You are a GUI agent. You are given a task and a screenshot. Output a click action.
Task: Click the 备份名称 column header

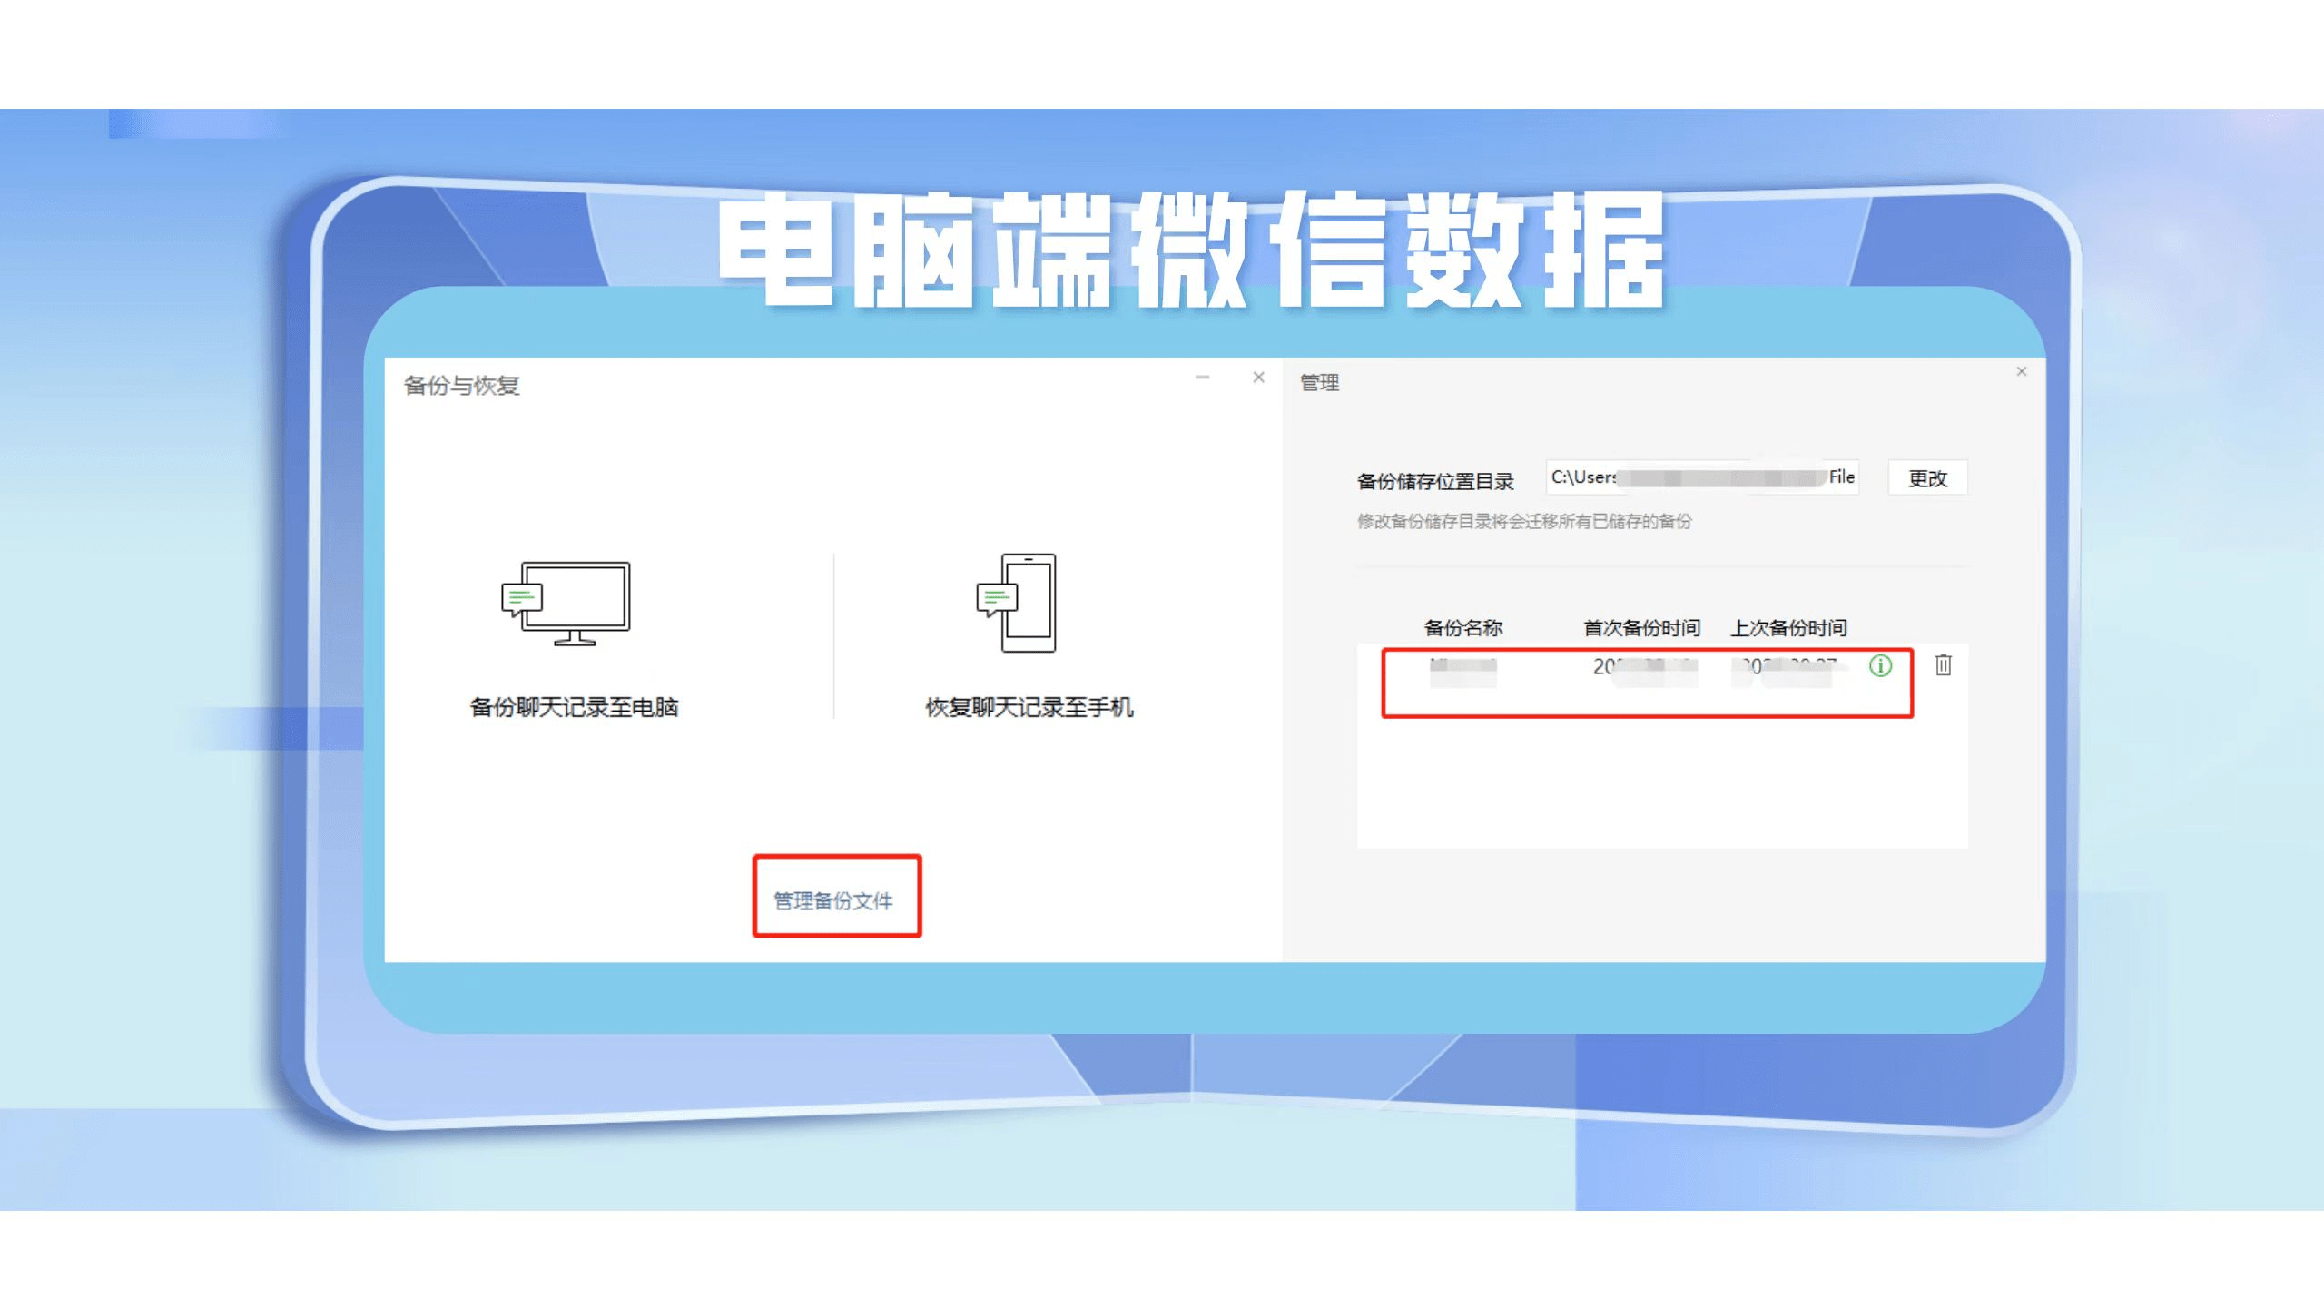(1463, 627)
